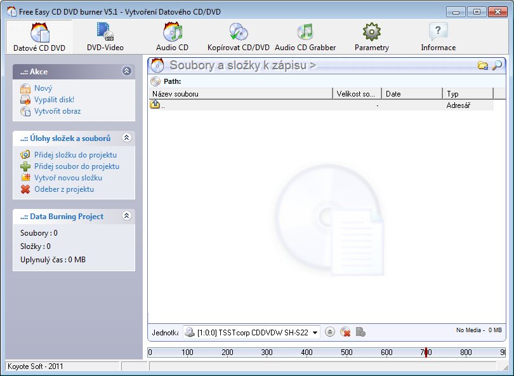Select the parent folder '..' row

pyautogui.click(x=321, y=105)
